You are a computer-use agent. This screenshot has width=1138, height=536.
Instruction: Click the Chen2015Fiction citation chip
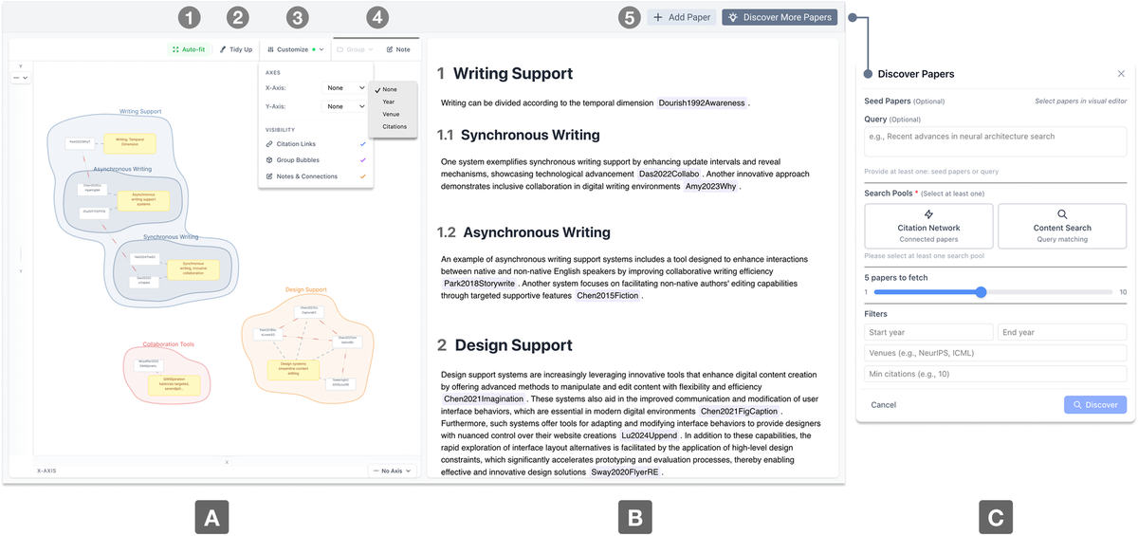pyautogui.click(x=608, y=296)
